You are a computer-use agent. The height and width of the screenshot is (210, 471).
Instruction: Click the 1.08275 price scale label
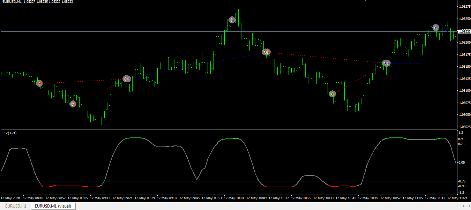coord(465,7)
